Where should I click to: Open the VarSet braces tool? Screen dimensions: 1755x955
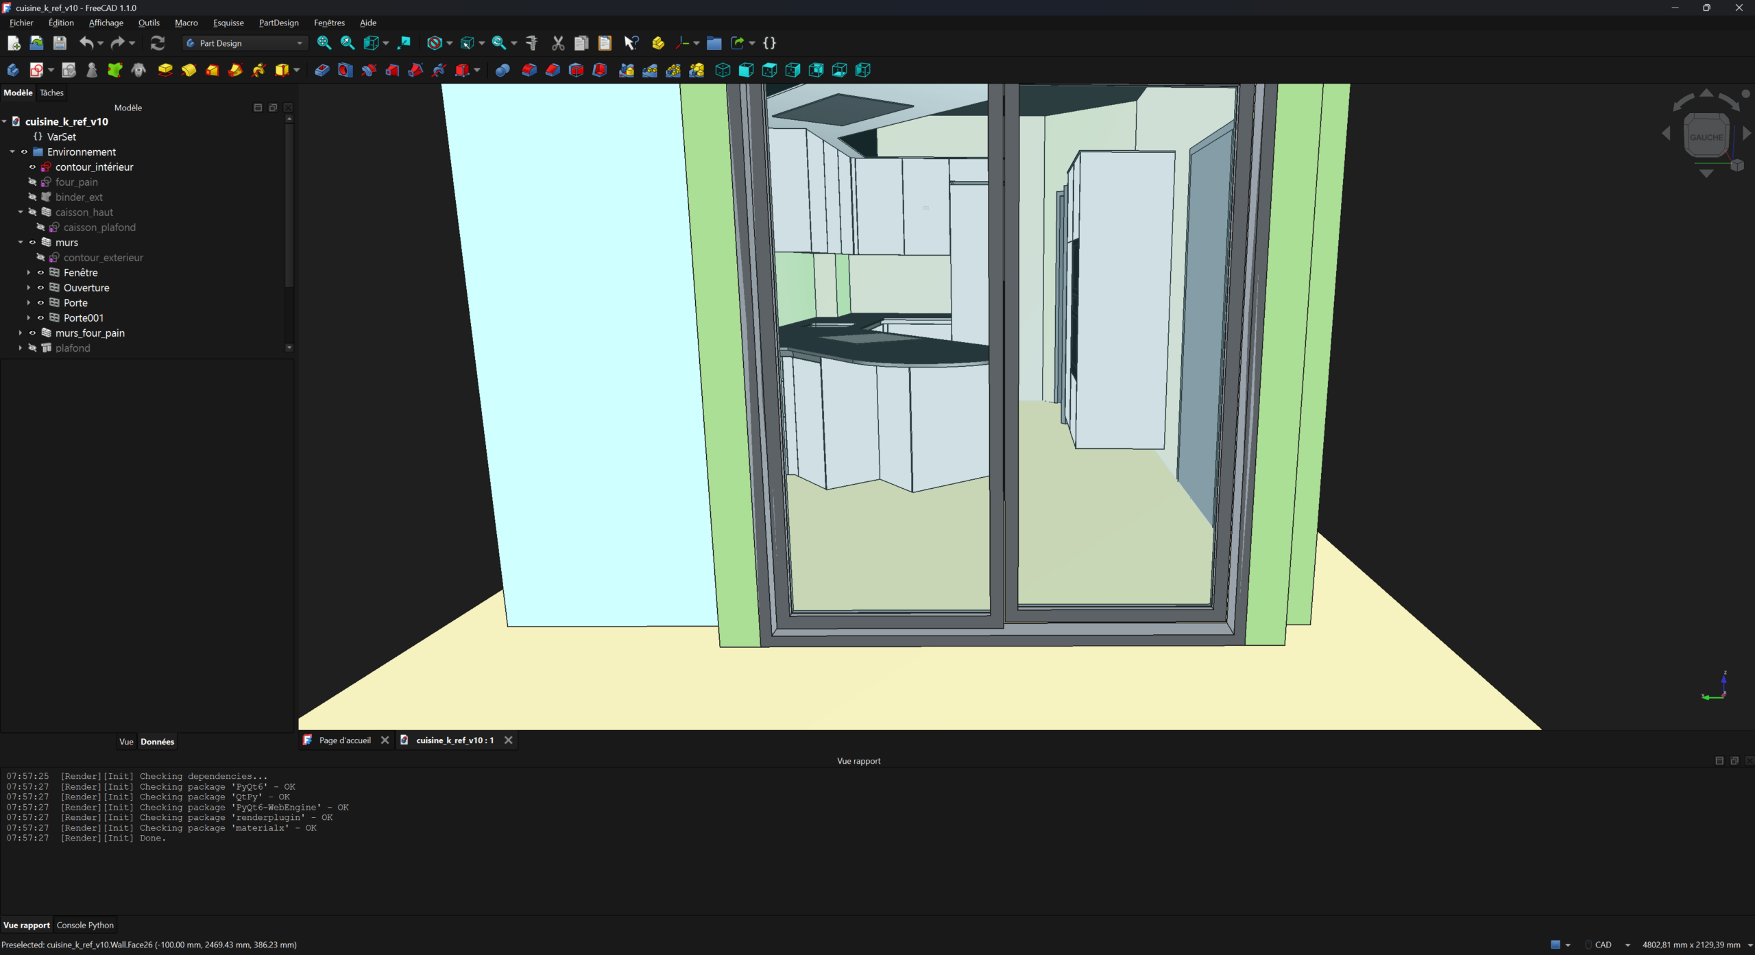click(x=769, y=43)
